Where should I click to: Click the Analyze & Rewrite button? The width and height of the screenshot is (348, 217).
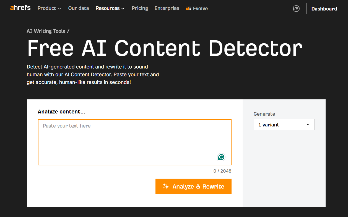click(193, 186)
